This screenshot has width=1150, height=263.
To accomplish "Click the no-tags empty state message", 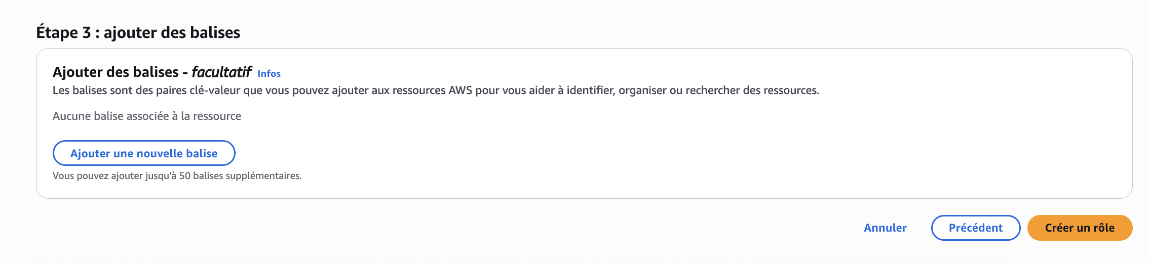I will click(147, 116).
